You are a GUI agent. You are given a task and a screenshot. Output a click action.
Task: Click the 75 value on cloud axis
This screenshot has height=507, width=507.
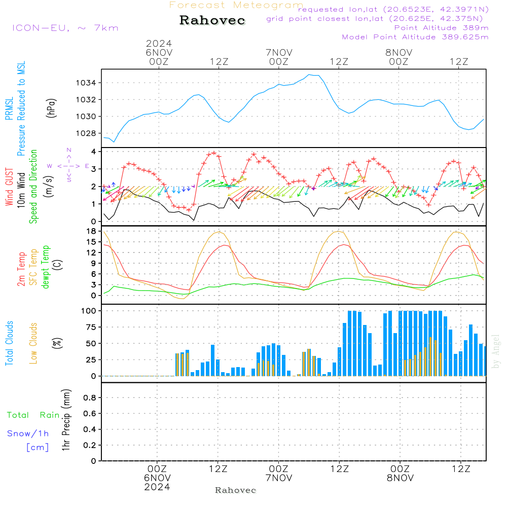(91, 327)
